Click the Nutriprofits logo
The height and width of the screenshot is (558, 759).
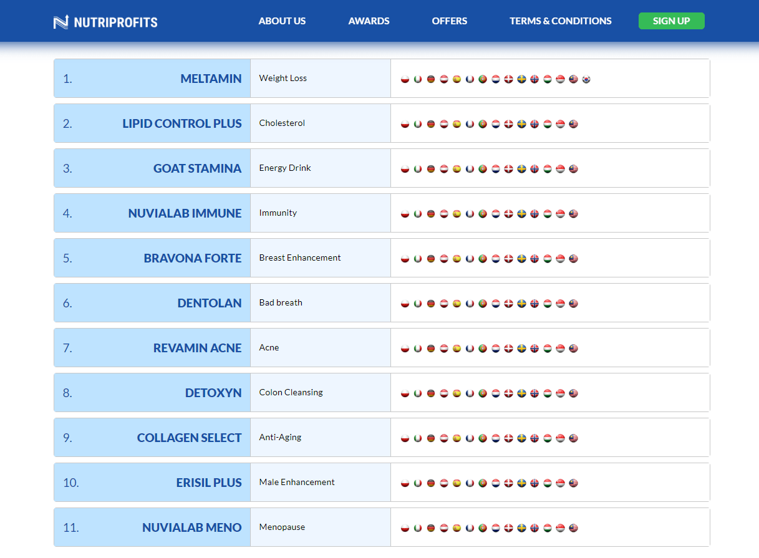tap(105, 22)
